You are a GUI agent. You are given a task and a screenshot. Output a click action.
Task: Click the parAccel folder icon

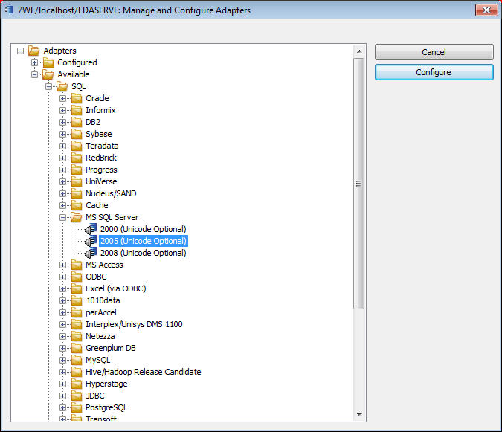[77, 312]
